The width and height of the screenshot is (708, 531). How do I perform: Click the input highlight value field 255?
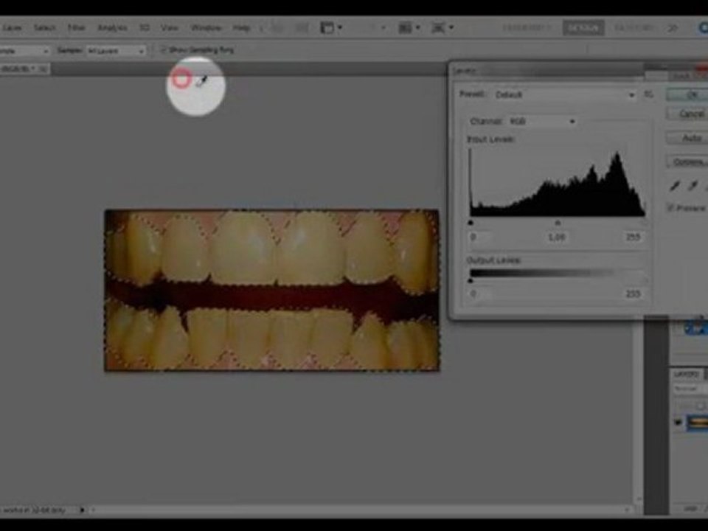(x=633, y=237)
